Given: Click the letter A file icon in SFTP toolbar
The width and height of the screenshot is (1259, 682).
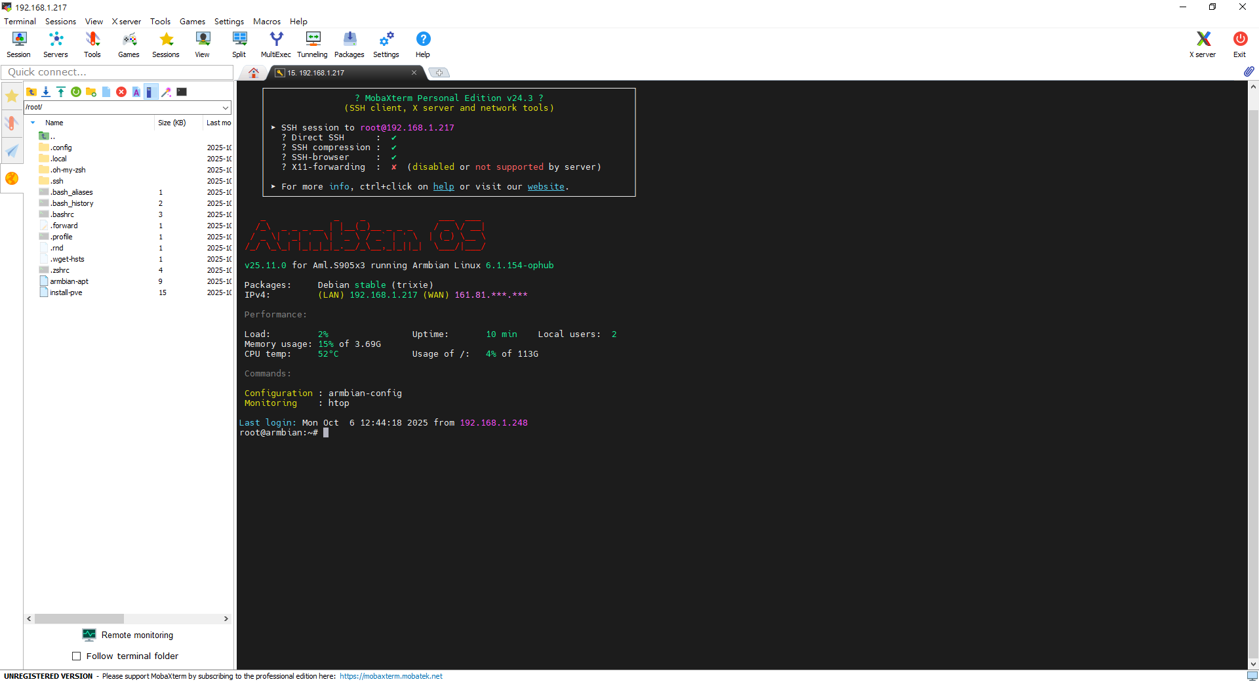Looking at the screenshot, I should point(136,92).
